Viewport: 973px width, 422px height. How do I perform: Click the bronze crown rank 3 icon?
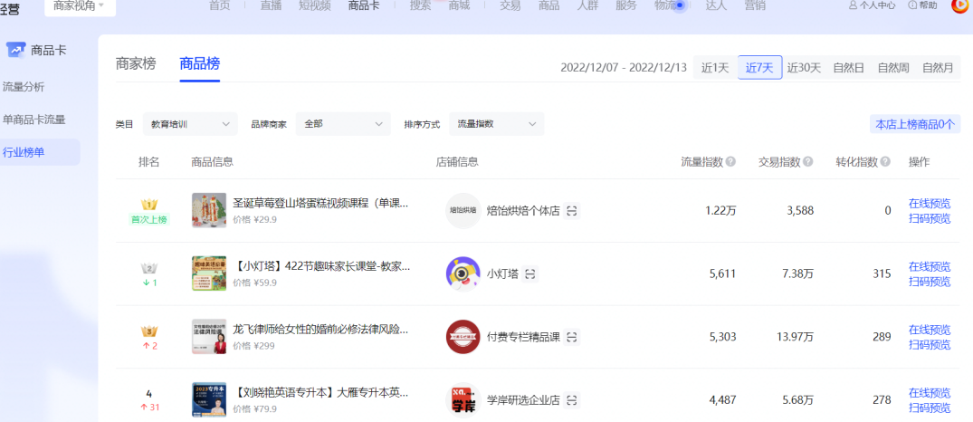pos(149,331)
